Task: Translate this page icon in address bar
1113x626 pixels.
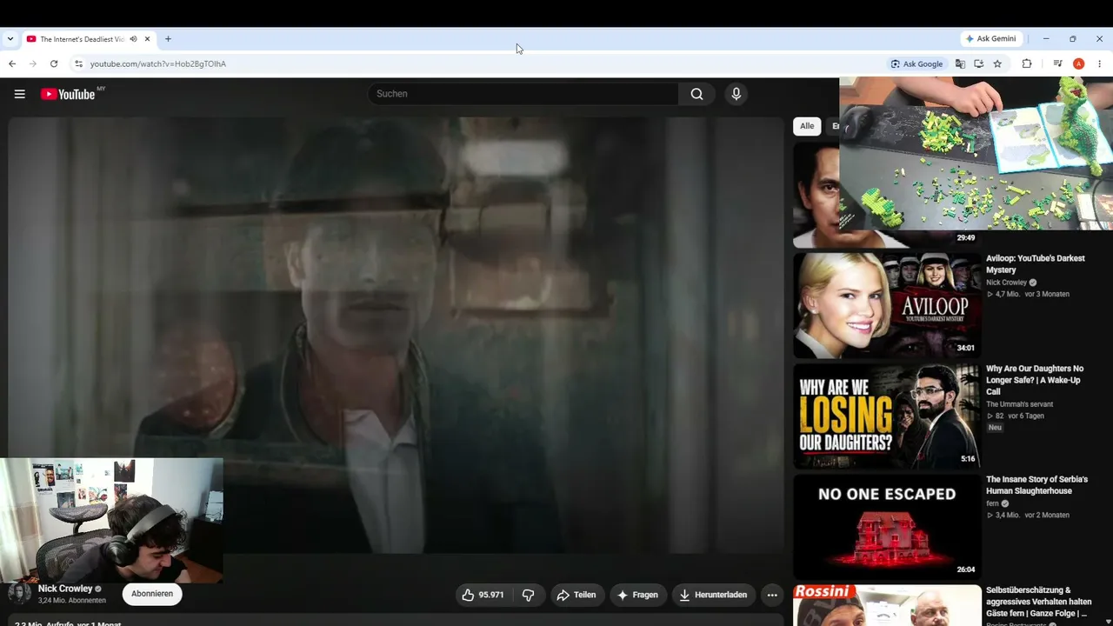Action: (960, 63)
